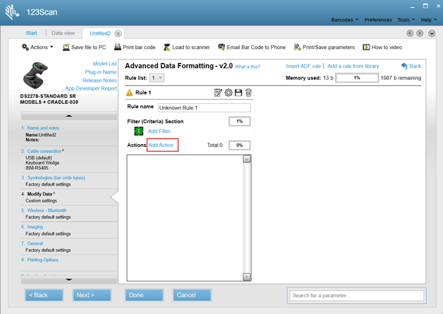Viewport: 443px width, 314px height.
Task: Open the Rule list dropdown
Action: coord(157,78)
